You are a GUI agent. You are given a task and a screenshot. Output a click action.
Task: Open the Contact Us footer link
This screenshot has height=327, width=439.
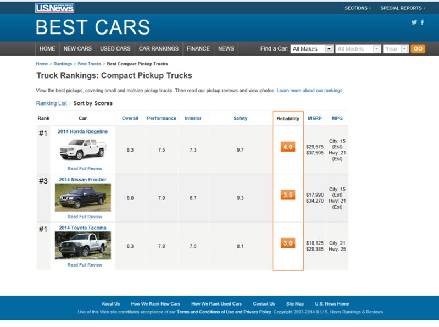pyautogui.click(x=264, y=304)
